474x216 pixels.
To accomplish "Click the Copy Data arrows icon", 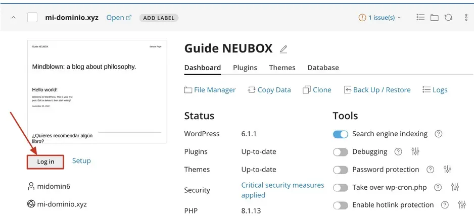I will point(252,90).
